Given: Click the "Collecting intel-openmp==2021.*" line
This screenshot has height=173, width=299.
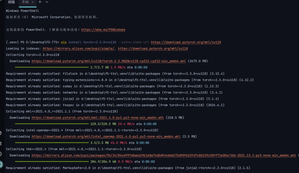Looking at the screenshot, I should coord(82,130).
